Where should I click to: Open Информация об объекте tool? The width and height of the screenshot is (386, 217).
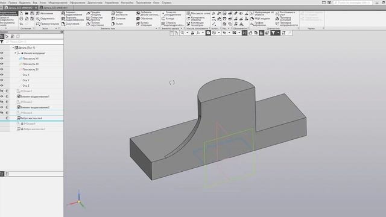pyautogui.click(x=262, y=13)
